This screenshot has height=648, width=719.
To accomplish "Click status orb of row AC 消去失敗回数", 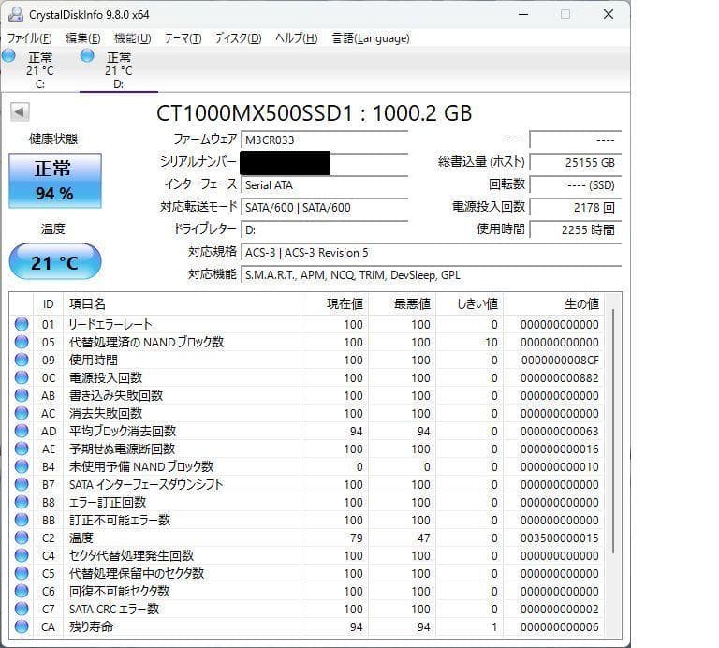I will pos(22,413).
